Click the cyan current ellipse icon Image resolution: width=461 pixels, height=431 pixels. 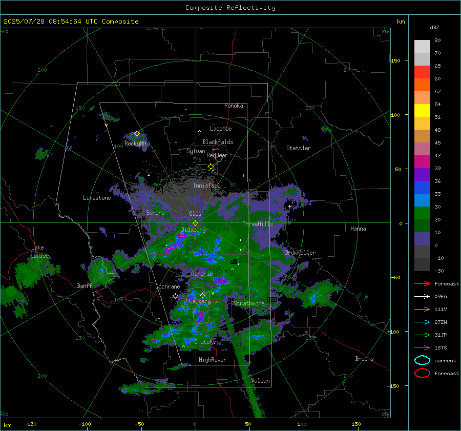(x=422, y=360)
